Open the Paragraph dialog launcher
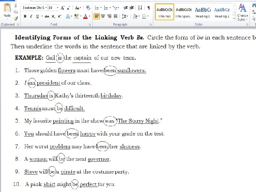This screenshot has width=256, height=192. [x=150, y=25]
